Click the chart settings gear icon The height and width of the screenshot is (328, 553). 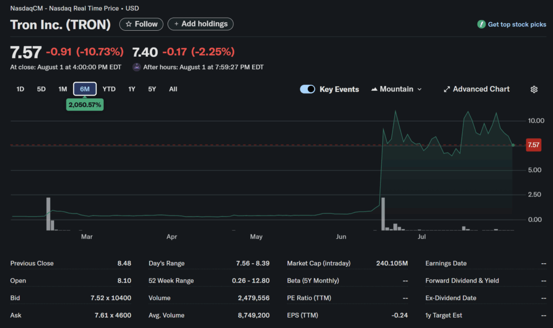tap(534, 89)
